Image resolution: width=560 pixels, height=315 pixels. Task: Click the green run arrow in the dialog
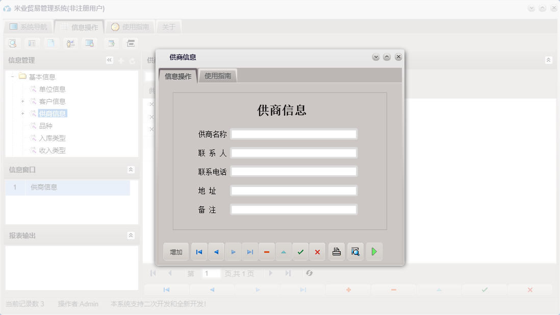(374, 251)
